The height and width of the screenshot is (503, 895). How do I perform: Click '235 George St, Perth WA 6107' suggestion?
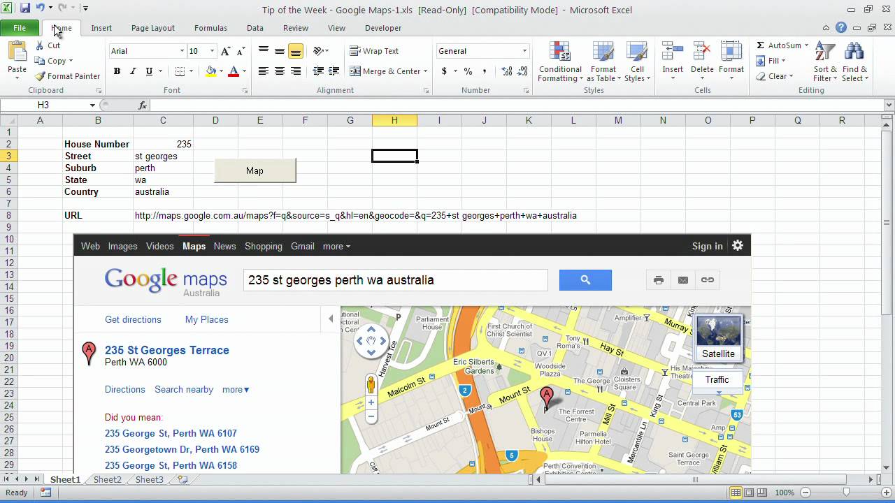pyautogui.click(x=171, y=433)
